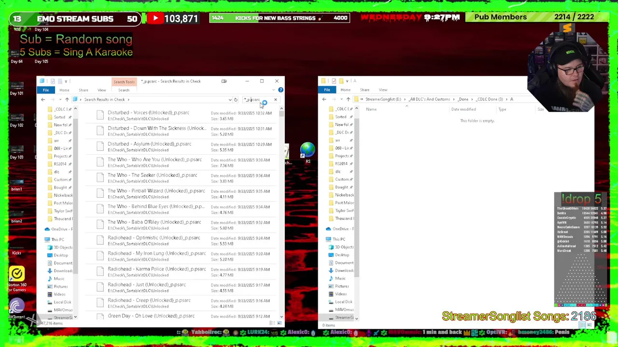
Task: Open Sorted folder in left window's sidebar
Action: tap(56, 117)
